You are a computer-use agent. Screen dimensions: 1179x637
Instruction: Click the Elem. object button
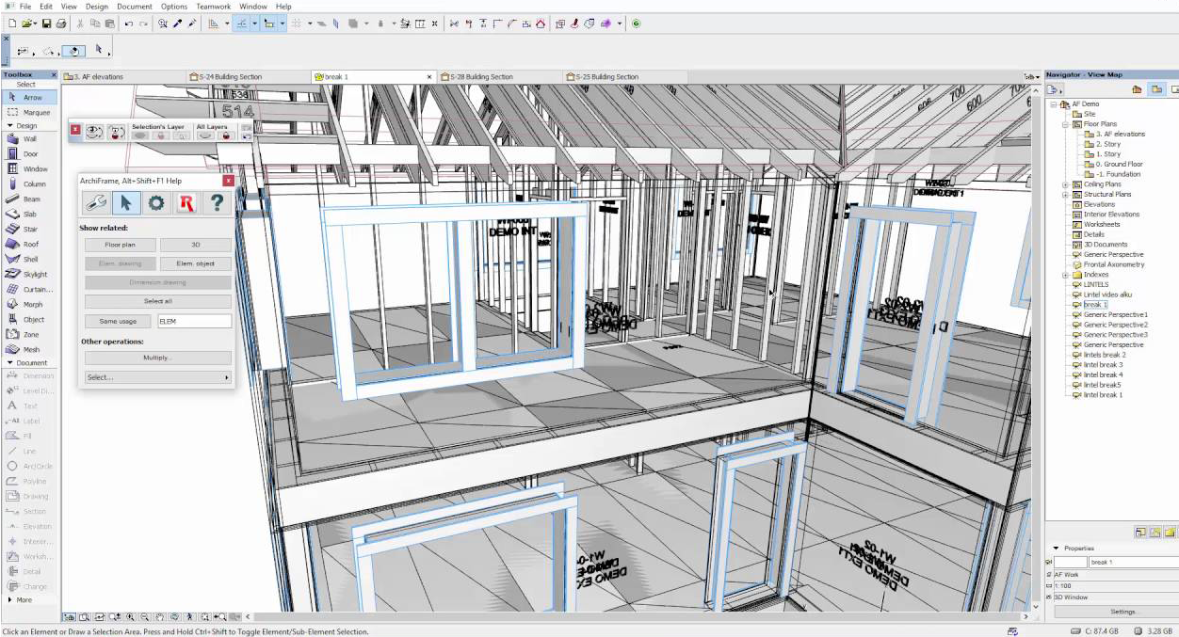coord(195,263)
